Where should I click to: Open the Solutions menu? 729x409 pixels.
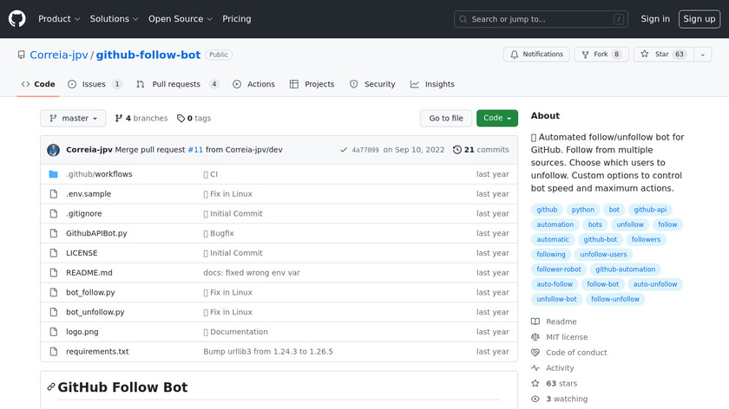pos(114,19)
